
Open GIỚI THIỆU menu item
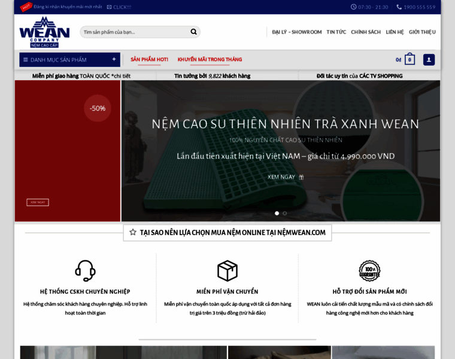(422, 32)
